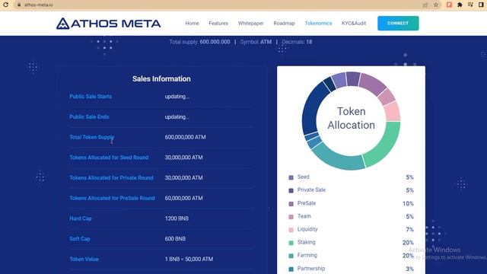Open the Roadmap menu item

(x=284, y=24)
